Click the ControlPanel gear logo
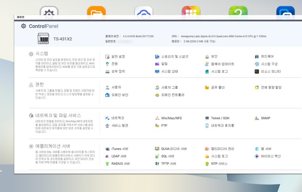The height and width of the screenshot is (192, 302). pyautogui.click(x=23, y=26)
